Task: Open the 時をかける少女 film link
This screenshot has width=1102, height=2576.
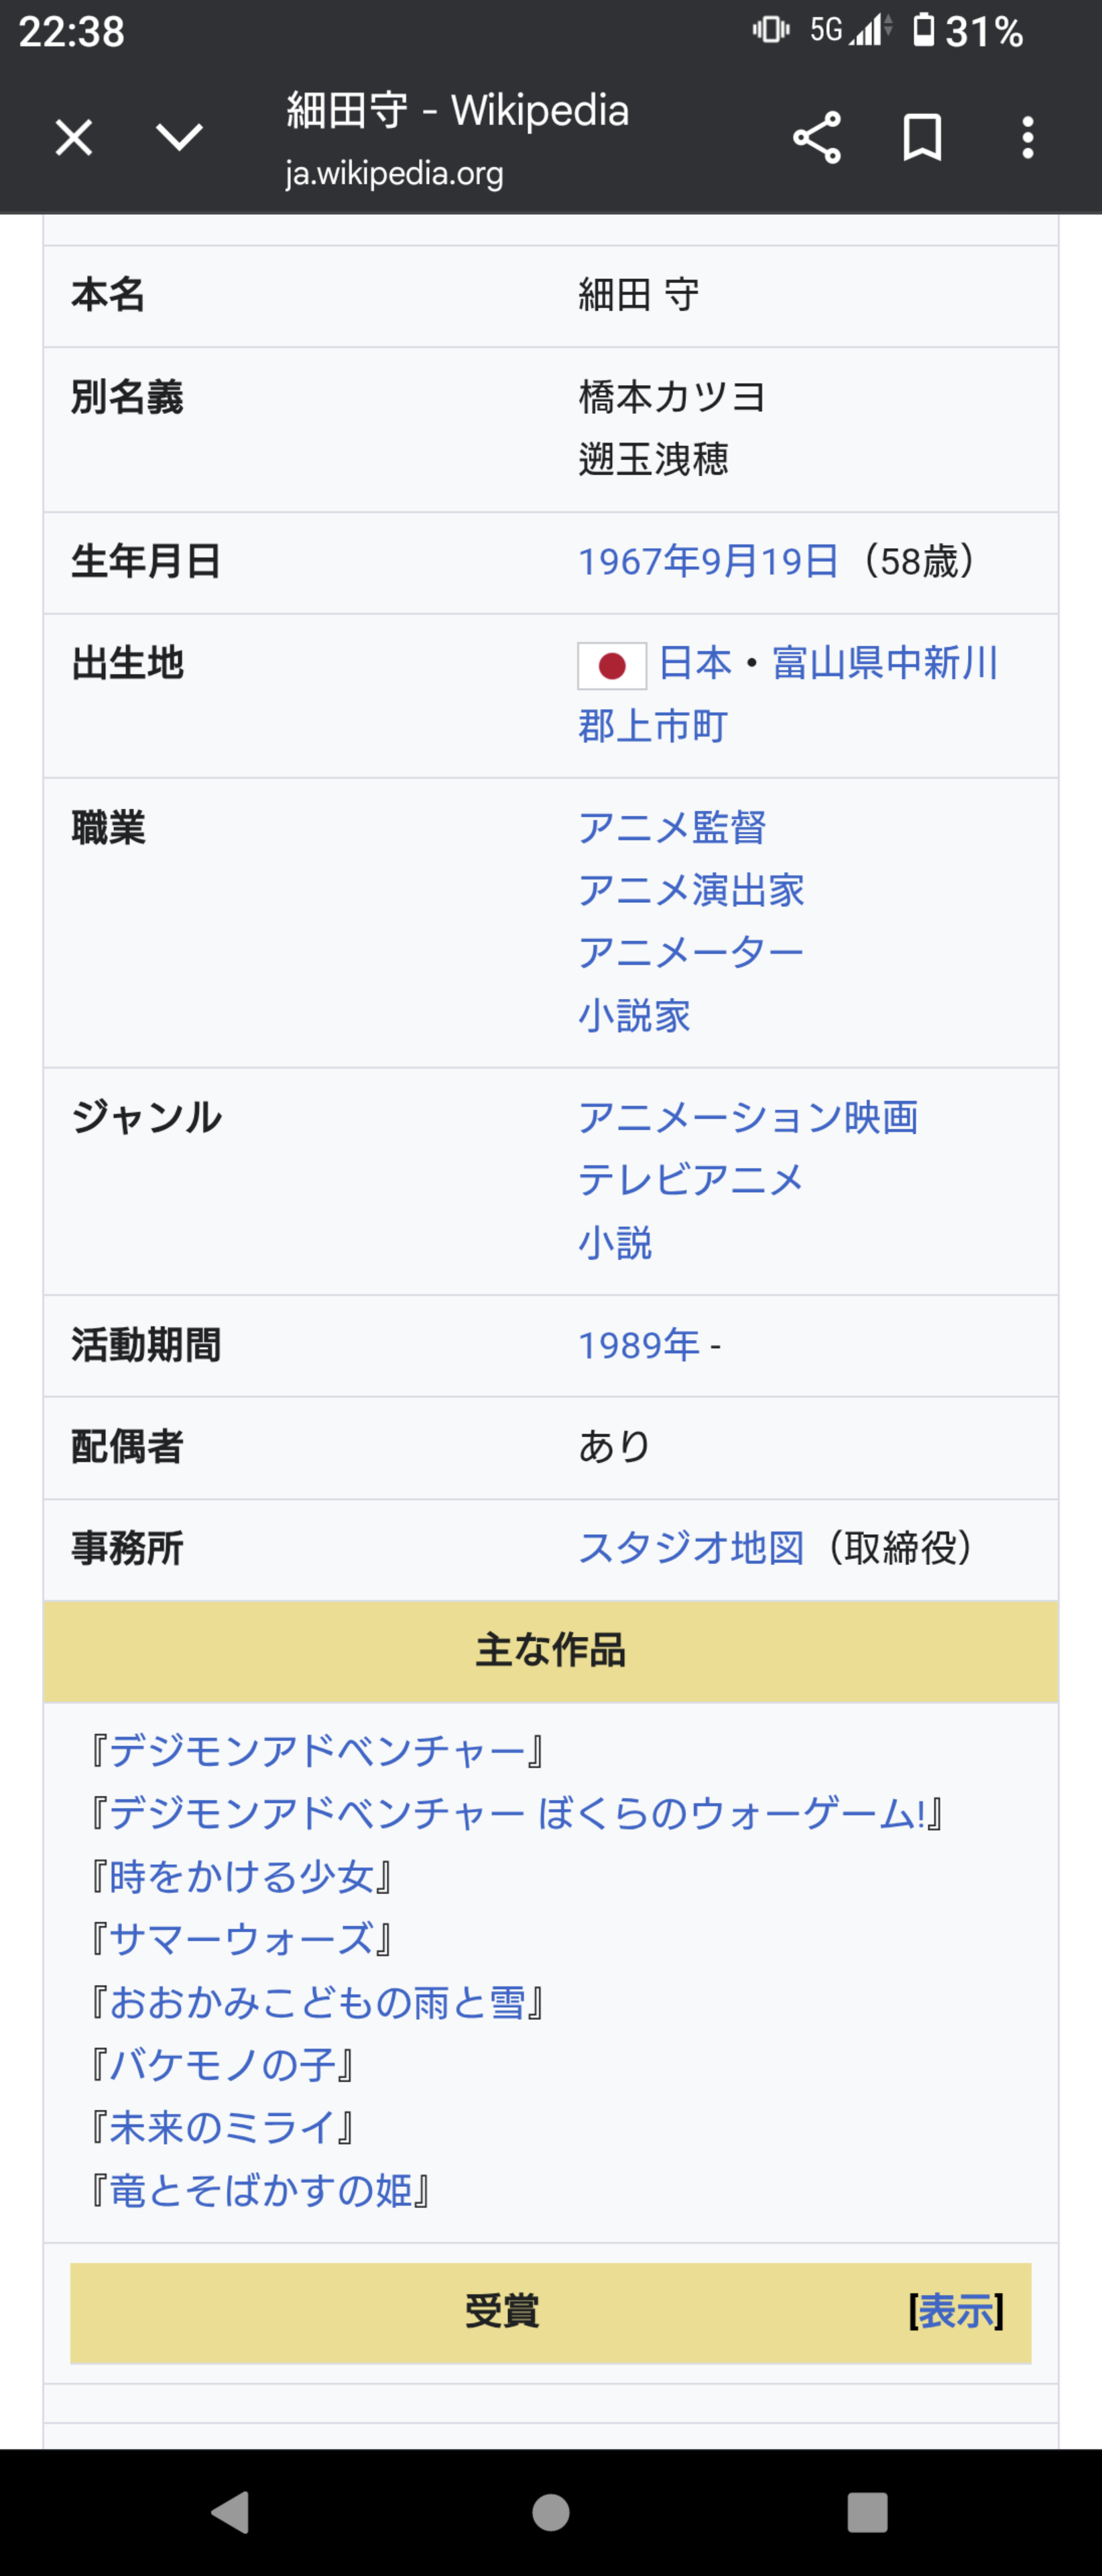Action: tap(241, 1877)
